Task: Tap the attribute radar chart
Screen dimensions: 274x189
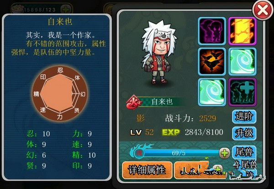Action: (x=60, y=94)
